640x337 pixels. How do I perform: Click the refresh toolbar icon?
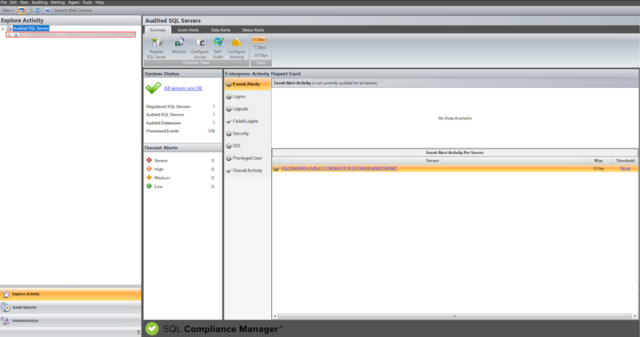pyautogui.click(x=37, y=10)
